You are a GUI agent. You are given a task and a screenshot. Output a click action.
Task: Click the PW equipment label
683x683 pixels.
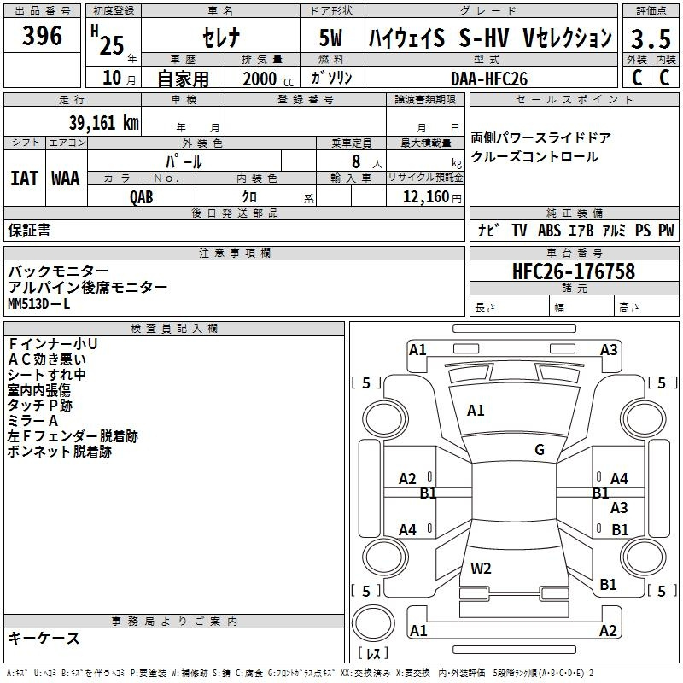665,231
